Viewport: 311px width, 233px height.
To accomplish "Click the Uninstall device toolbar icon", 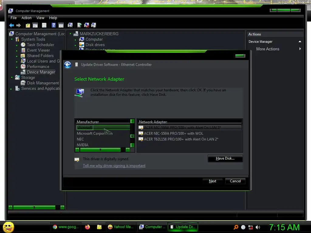I will click(x=87, y=25).
